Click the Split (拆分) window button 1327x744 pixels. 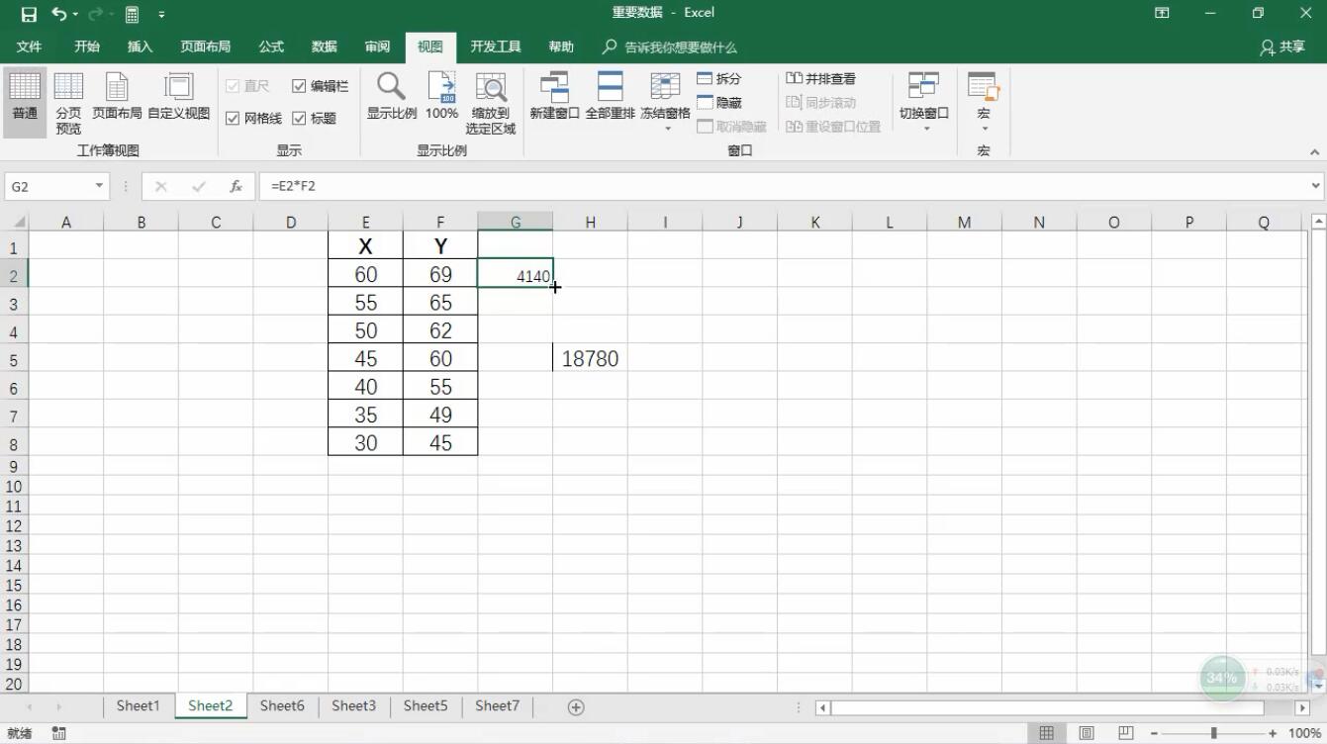point(719,79)
